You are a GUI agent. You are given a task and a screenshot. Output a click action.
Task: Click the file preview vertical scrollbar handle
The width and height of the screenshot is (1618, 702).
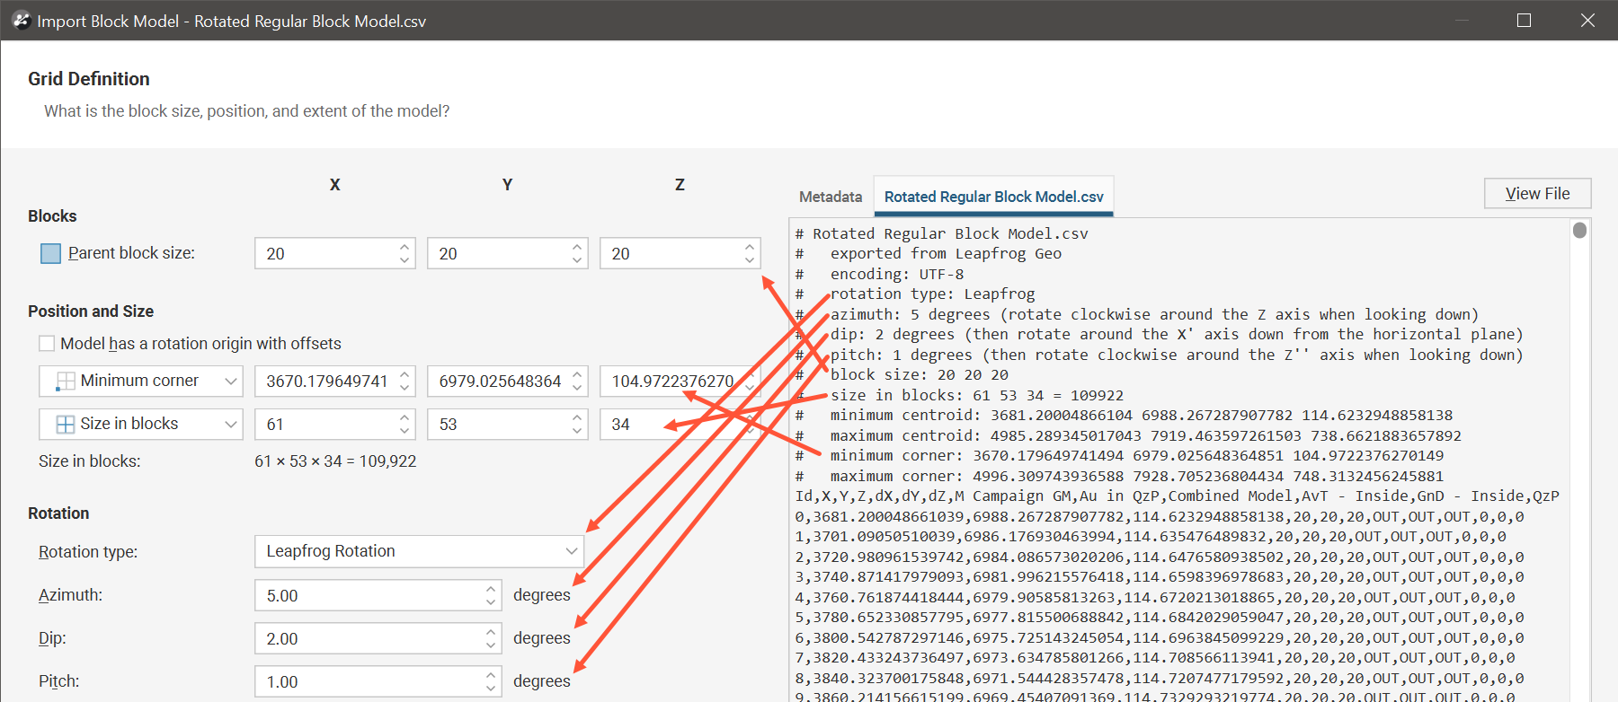click(x=1579, y=231)
